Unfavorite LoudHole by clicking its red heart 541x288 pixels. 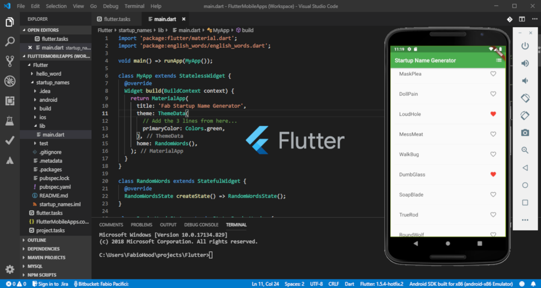[493, 114]
